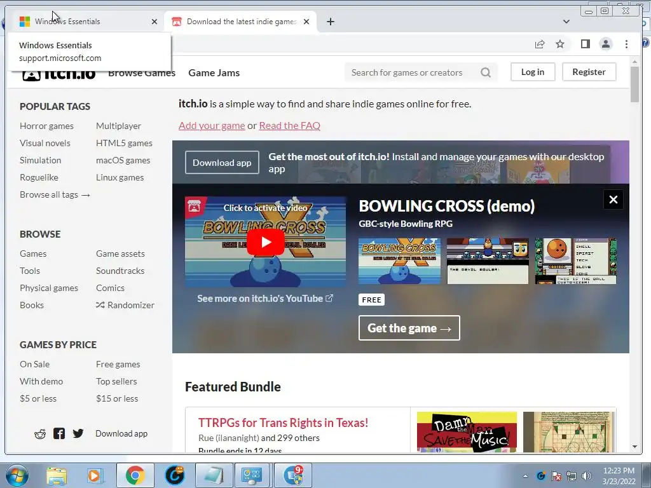Viewport: 651px width, 488px height.
Task: Click the Chrome share page icon
Action: [539, 44]
